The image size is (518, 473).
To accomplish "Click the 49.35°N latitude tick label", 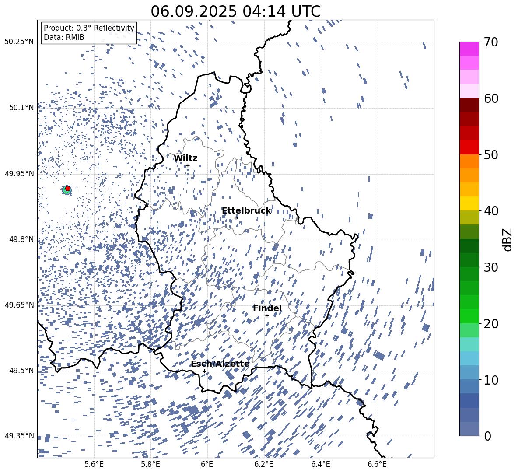I will [19, 436].
